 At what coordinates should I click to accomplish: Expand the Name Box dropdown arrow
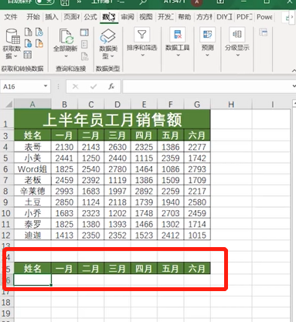[x=46, y=86]
